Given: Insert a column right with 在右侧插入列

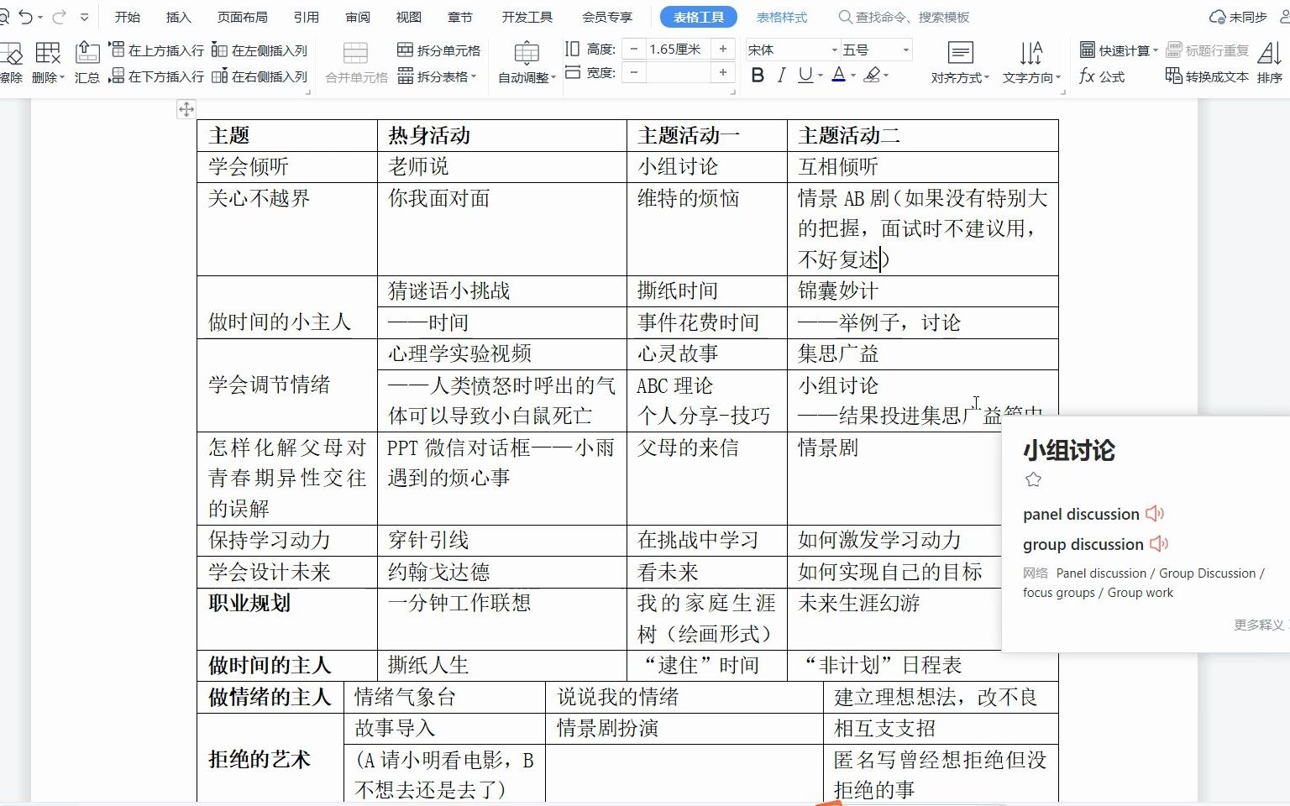Looking at the screenshot, I should 260,76.
